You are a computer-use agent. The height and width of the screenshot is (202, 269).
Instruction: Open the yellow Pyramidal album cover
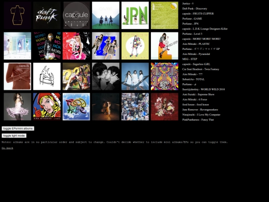[x=135, y=46]
